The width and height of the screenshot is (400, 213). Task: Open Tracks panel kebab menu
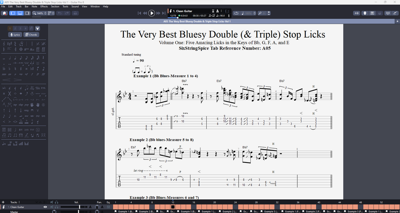[x=19, y=202]
